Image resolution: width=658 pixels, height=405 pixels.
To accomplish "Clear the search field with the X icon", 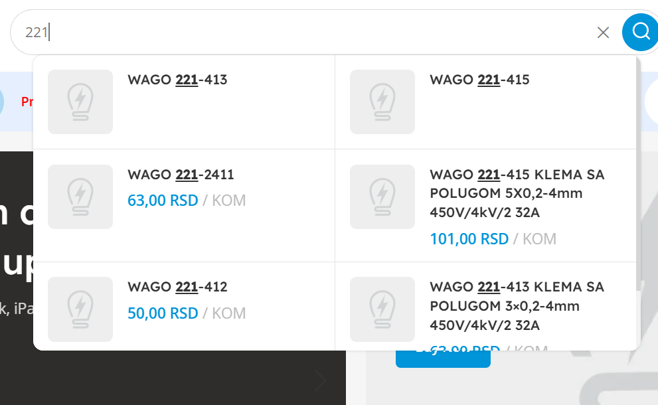I will [603, 33].
